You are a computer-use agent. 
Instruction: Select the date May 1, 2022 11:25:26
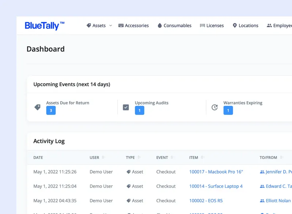pyautogui.click(x=55, y=172)
